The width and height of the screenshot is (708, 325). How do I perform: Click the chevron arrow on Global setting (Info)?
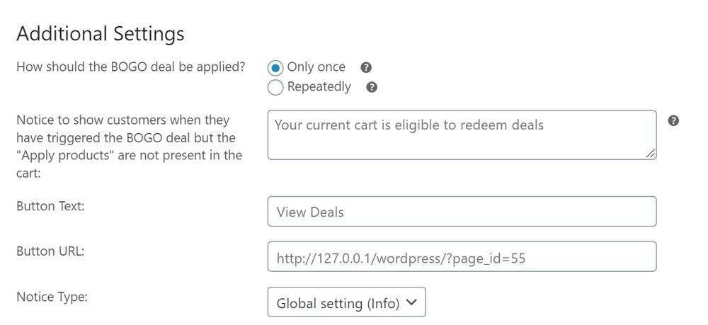[413, 302]
